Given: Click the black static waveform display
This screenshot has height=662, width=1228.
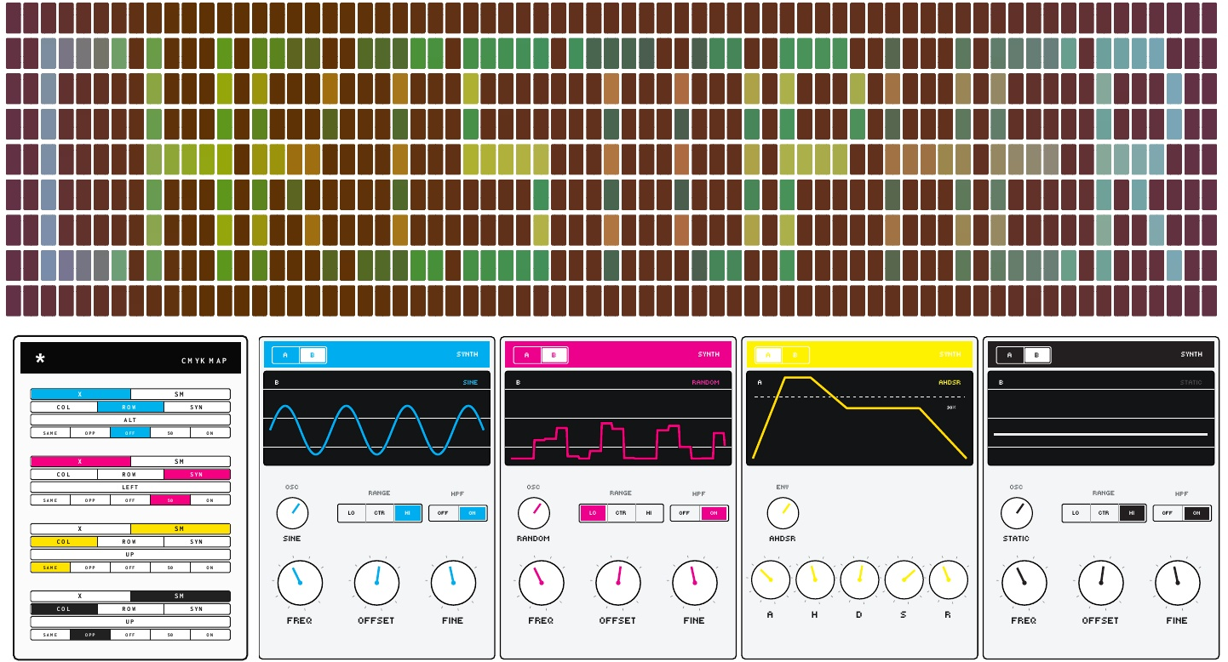Looking at the screenshot, I should click(x=1100, y=418).
